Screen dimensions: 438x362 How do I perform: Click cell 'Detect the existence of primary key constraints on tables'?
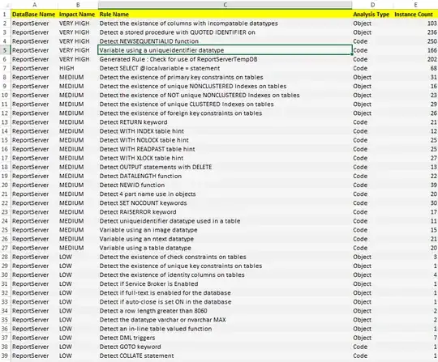[225, 77]
